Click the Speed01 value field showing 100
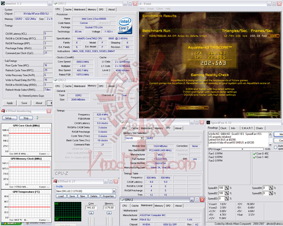This screenshot has width=283, height=226. [221, 188]
